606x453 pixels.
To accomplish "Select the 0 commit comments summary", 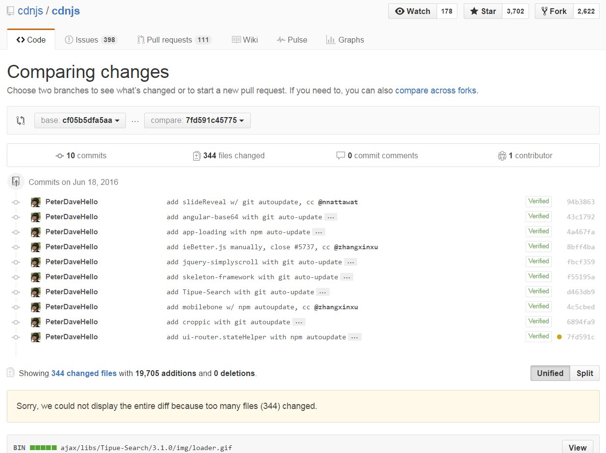I will [x=377, y=156].
